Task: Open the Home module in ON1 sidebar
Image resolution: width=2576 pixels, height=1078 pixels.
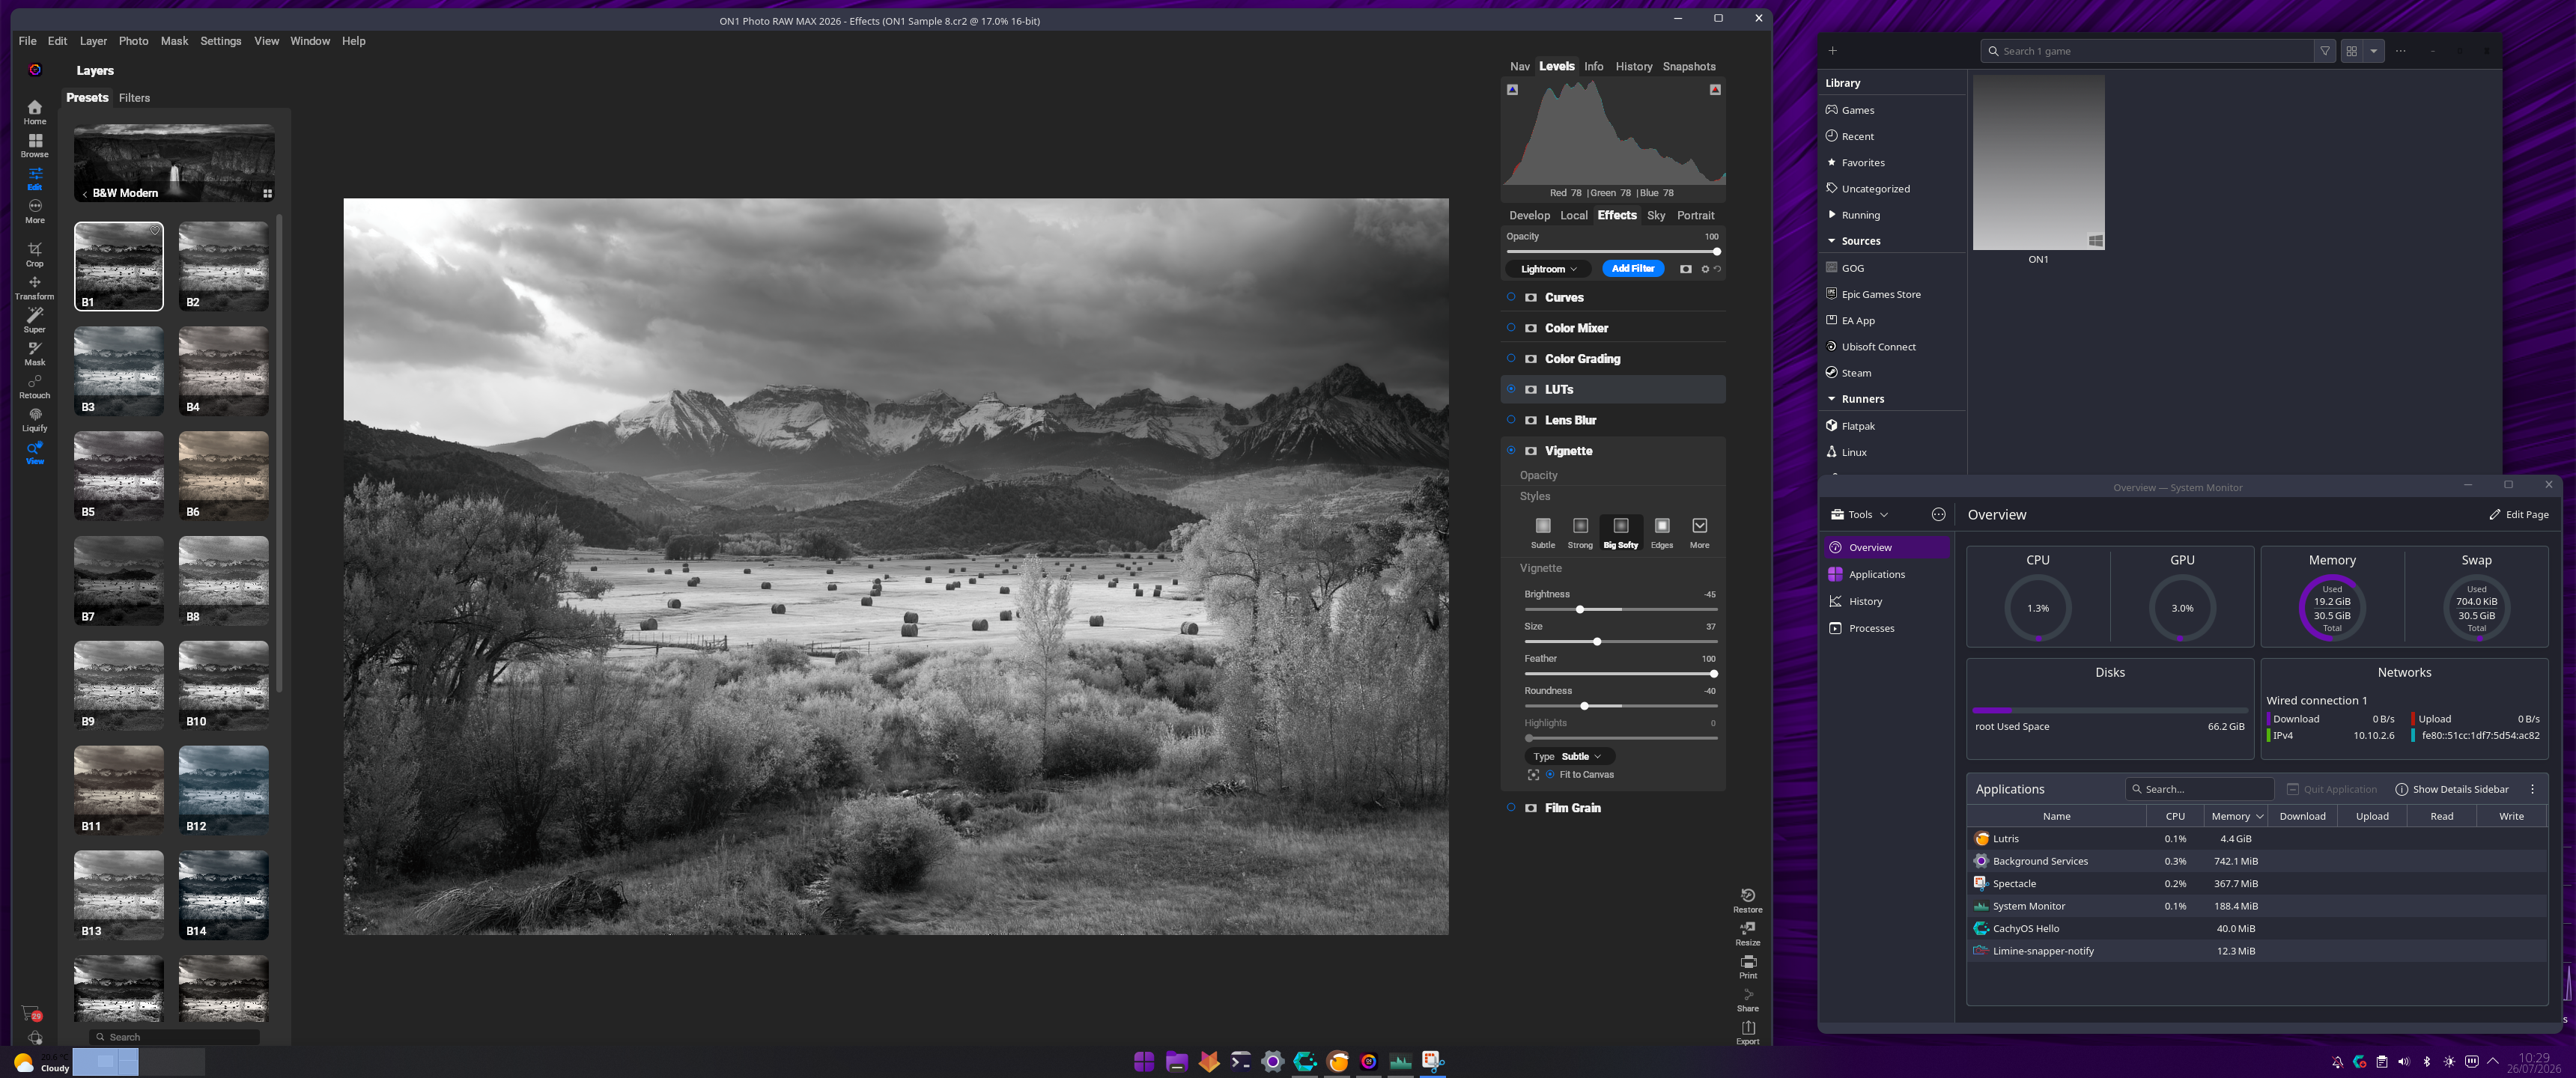Action: [x=35, y=111]
